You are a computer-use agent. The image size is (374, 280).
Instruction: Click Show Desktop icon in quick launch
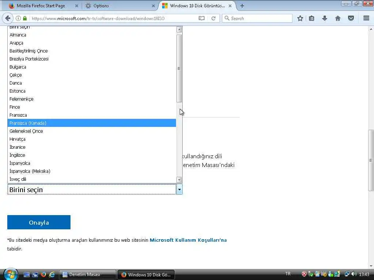(27, 275)
